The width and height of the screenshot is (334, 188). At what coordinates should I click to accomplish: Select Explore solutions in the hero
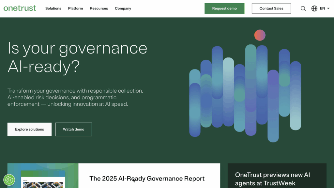[x=29, y=129]
